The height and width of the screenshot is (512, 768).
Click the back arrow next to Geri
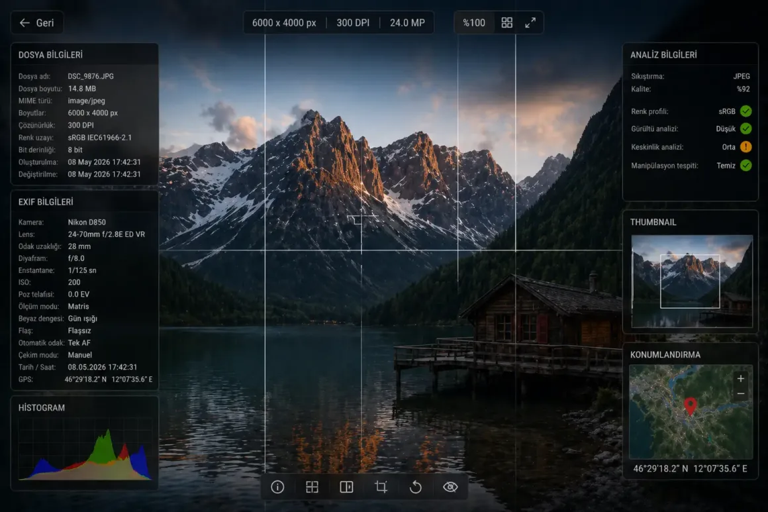(24, 23)
